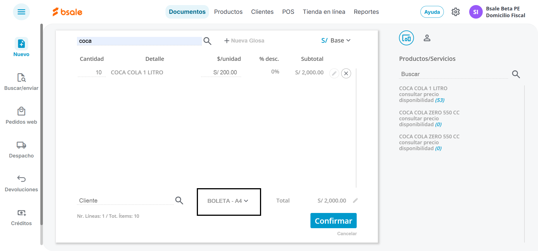Open the POS tab
This screenshot has height=251, width=538.
288,12
